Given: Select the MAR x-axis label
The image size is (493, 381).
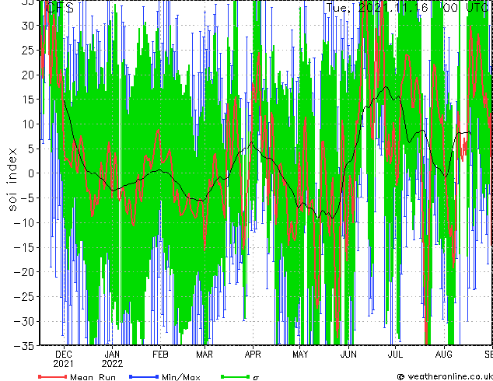Looking at the screenshot, I should tap(205, 355).
